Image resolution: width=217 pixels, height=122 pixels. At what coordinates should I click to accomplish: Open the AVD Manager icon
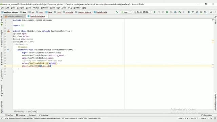(x=201, y=12)
